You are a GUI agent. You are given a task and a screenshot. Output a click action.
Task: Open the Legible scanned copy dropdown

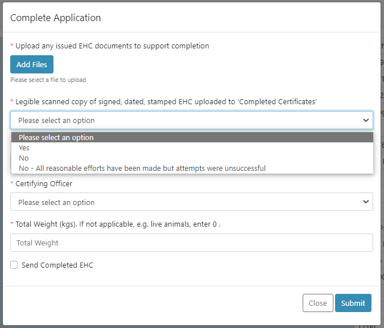[192, 120]
